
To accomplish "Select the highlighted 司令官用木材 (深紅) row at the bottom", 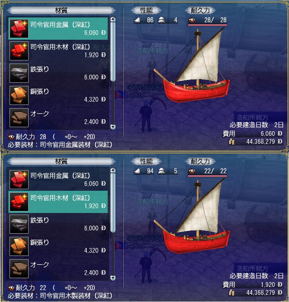I will [58, 202].
